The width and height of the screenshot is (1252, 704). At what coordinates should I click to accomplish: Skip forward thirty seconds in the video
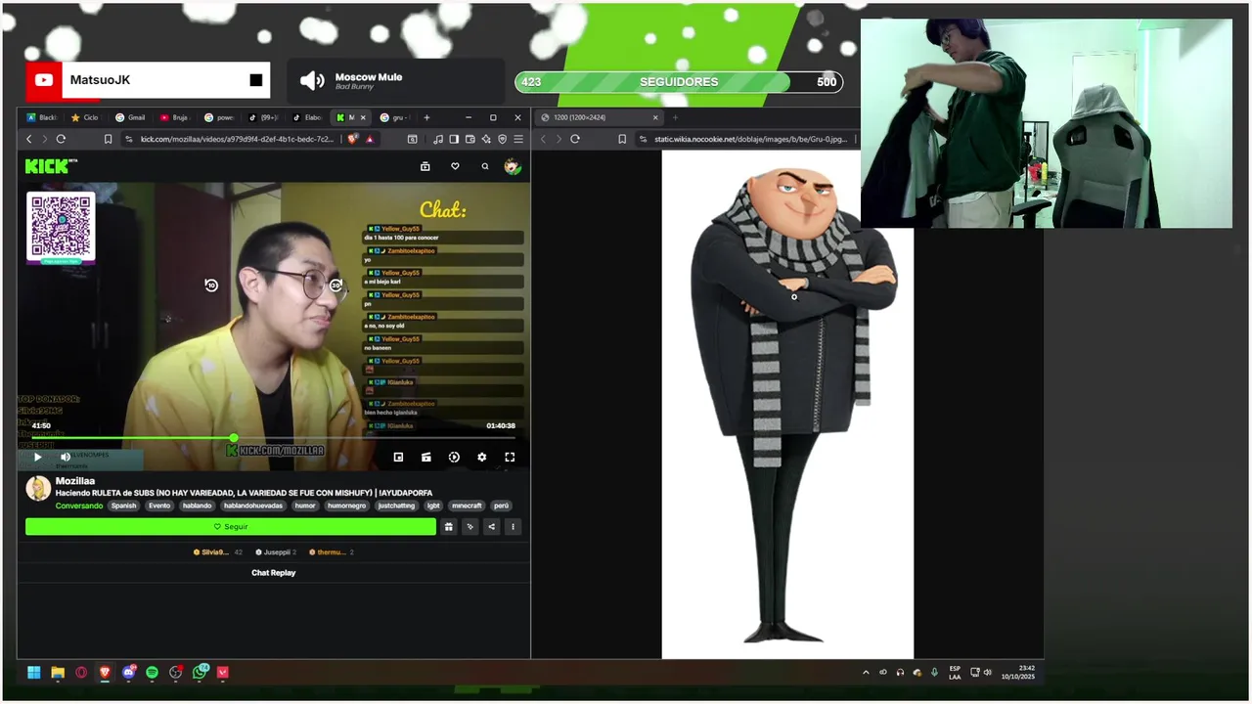click(335, 286)
